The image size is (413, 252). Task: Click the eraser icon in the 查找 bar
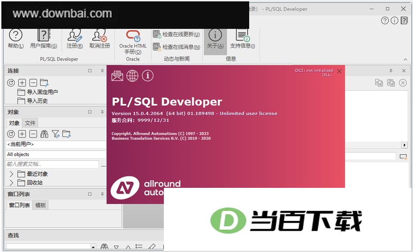[152, 247]
